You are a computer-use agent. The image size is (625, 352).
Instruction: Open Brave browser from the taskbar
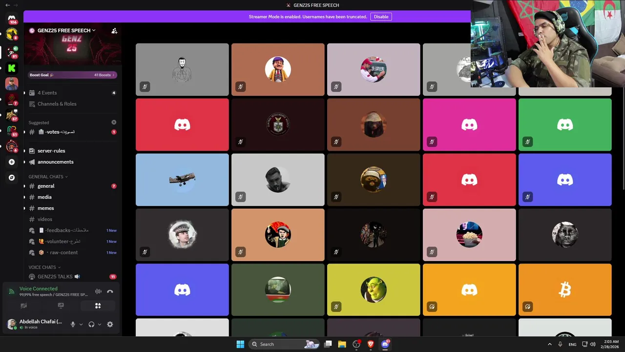pos(371,344)
